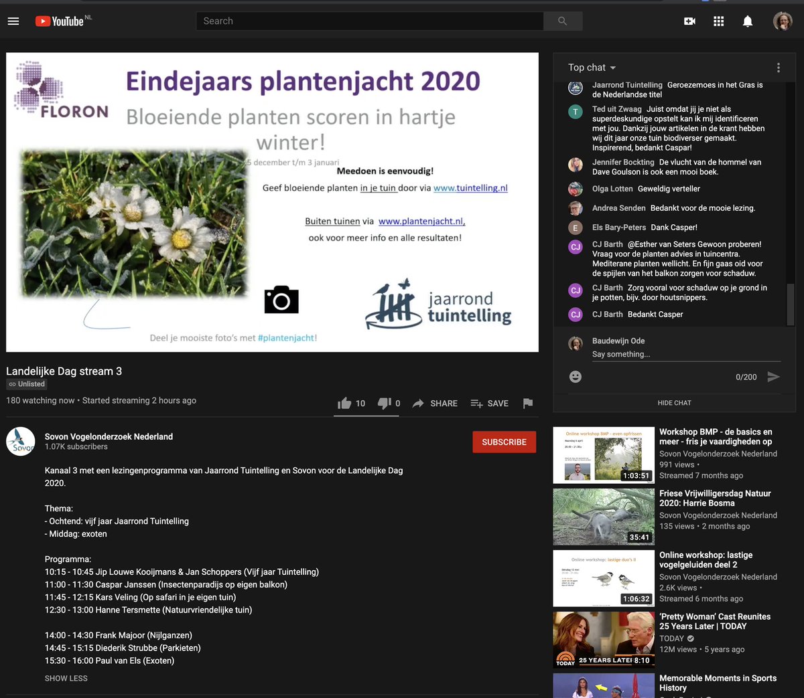804x698 pixels.
Task: Start the search with the magnifier icon
Action: click(x=562, y=21)
